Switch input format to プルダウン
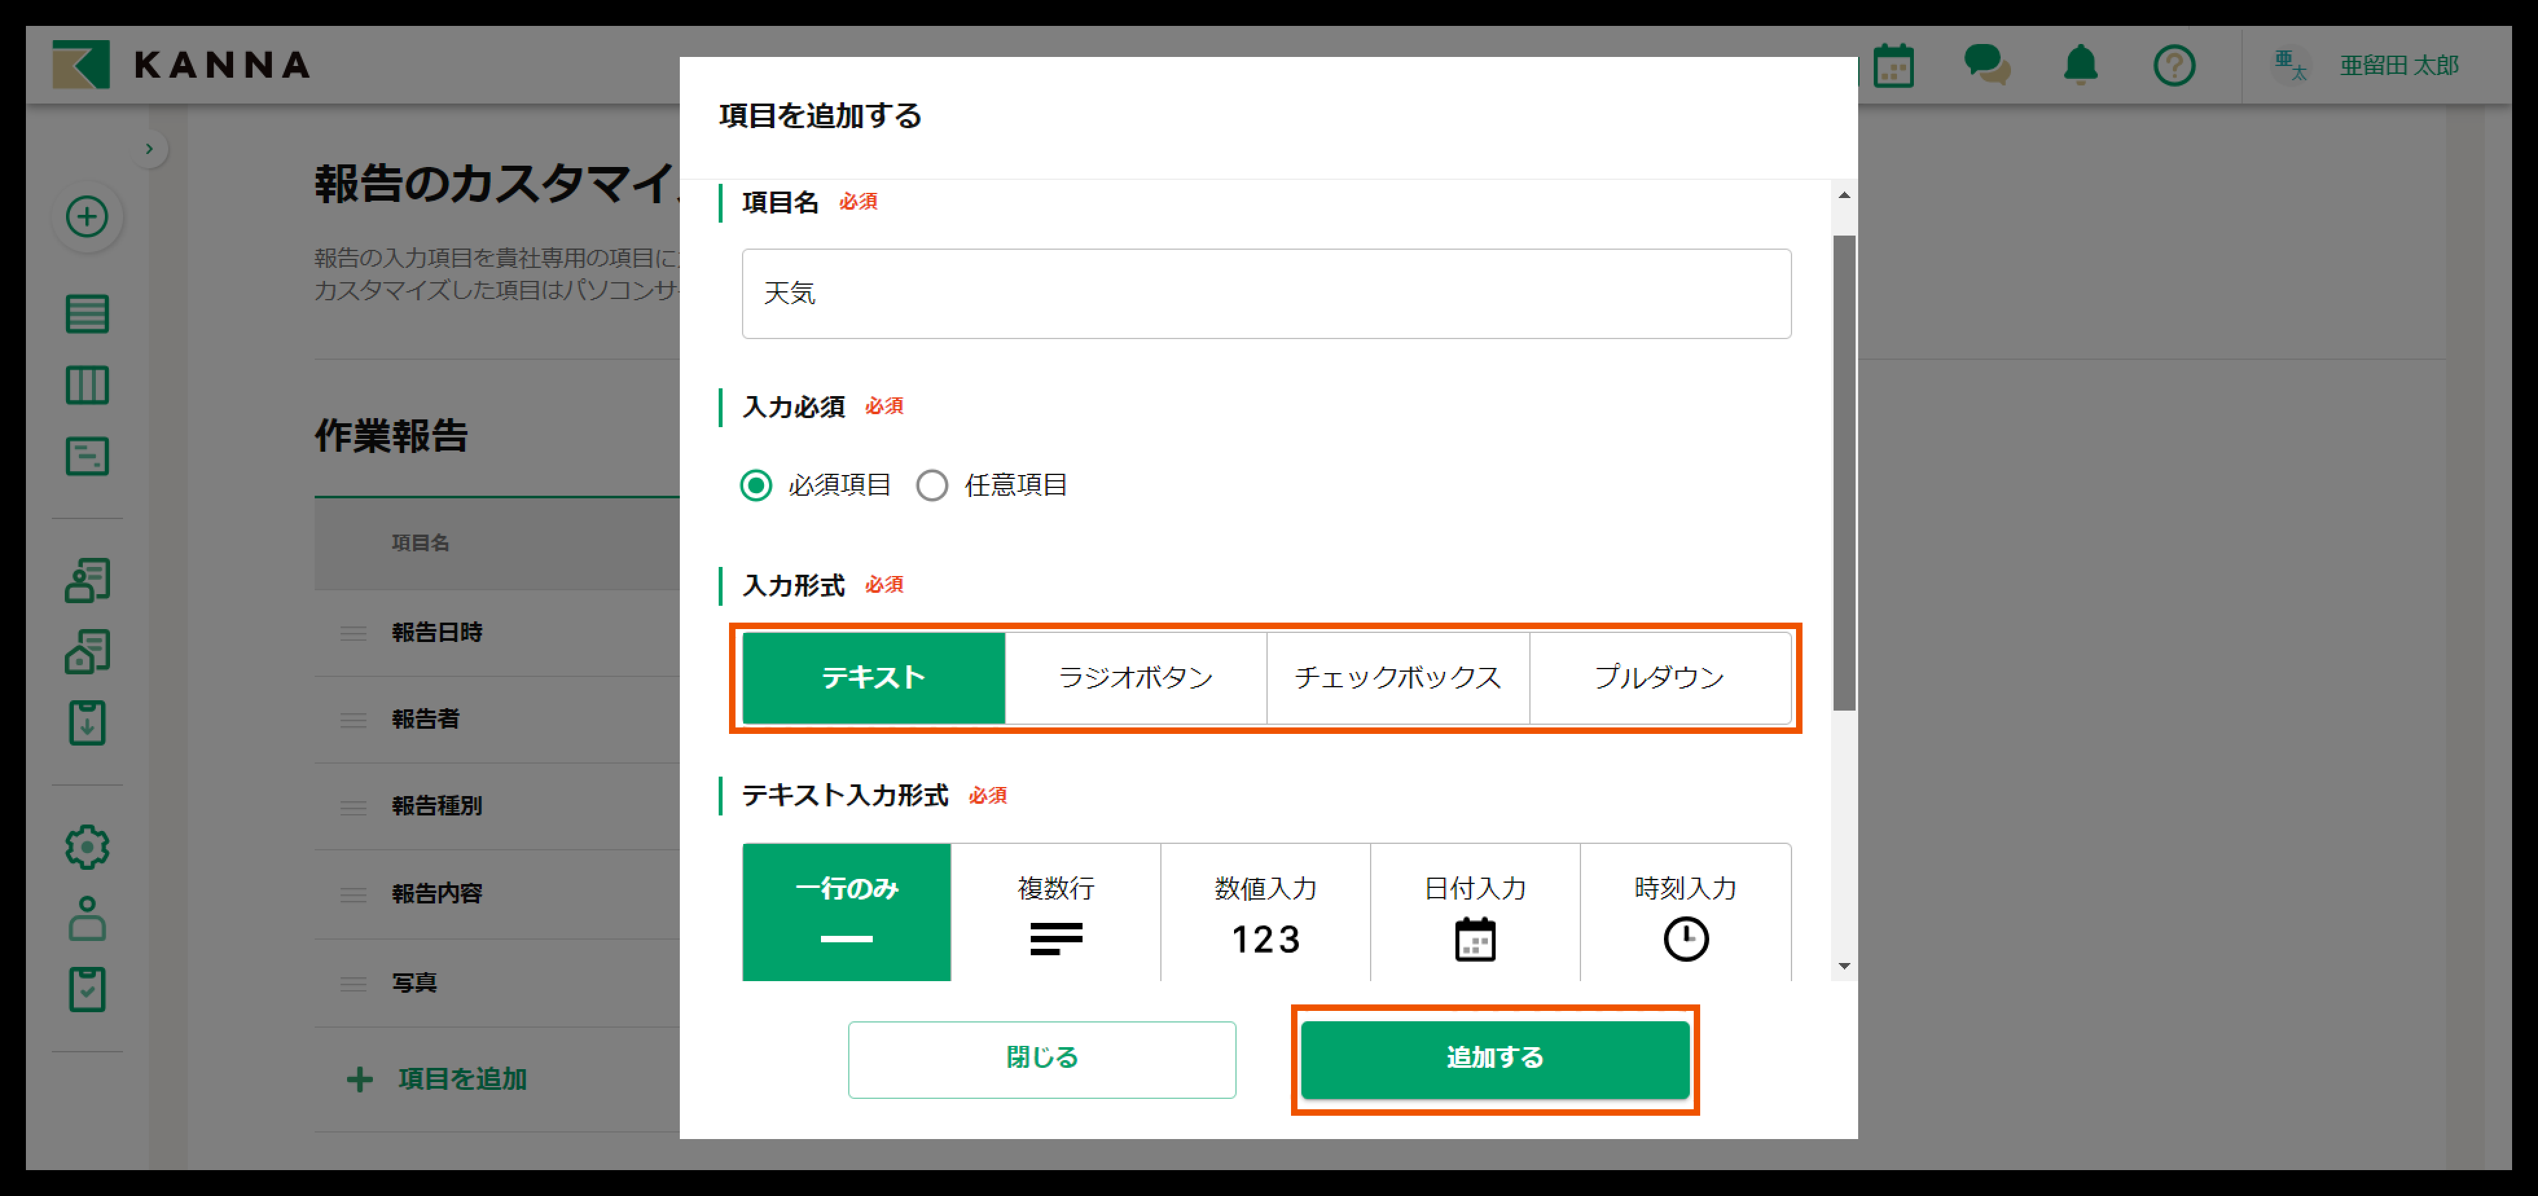Screen dimensions: 2538x1196 pos(1661,677)
